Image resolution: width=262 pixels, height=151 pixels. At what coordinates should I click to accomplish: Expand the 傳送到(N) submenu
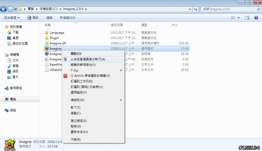[x=93, y=100]
